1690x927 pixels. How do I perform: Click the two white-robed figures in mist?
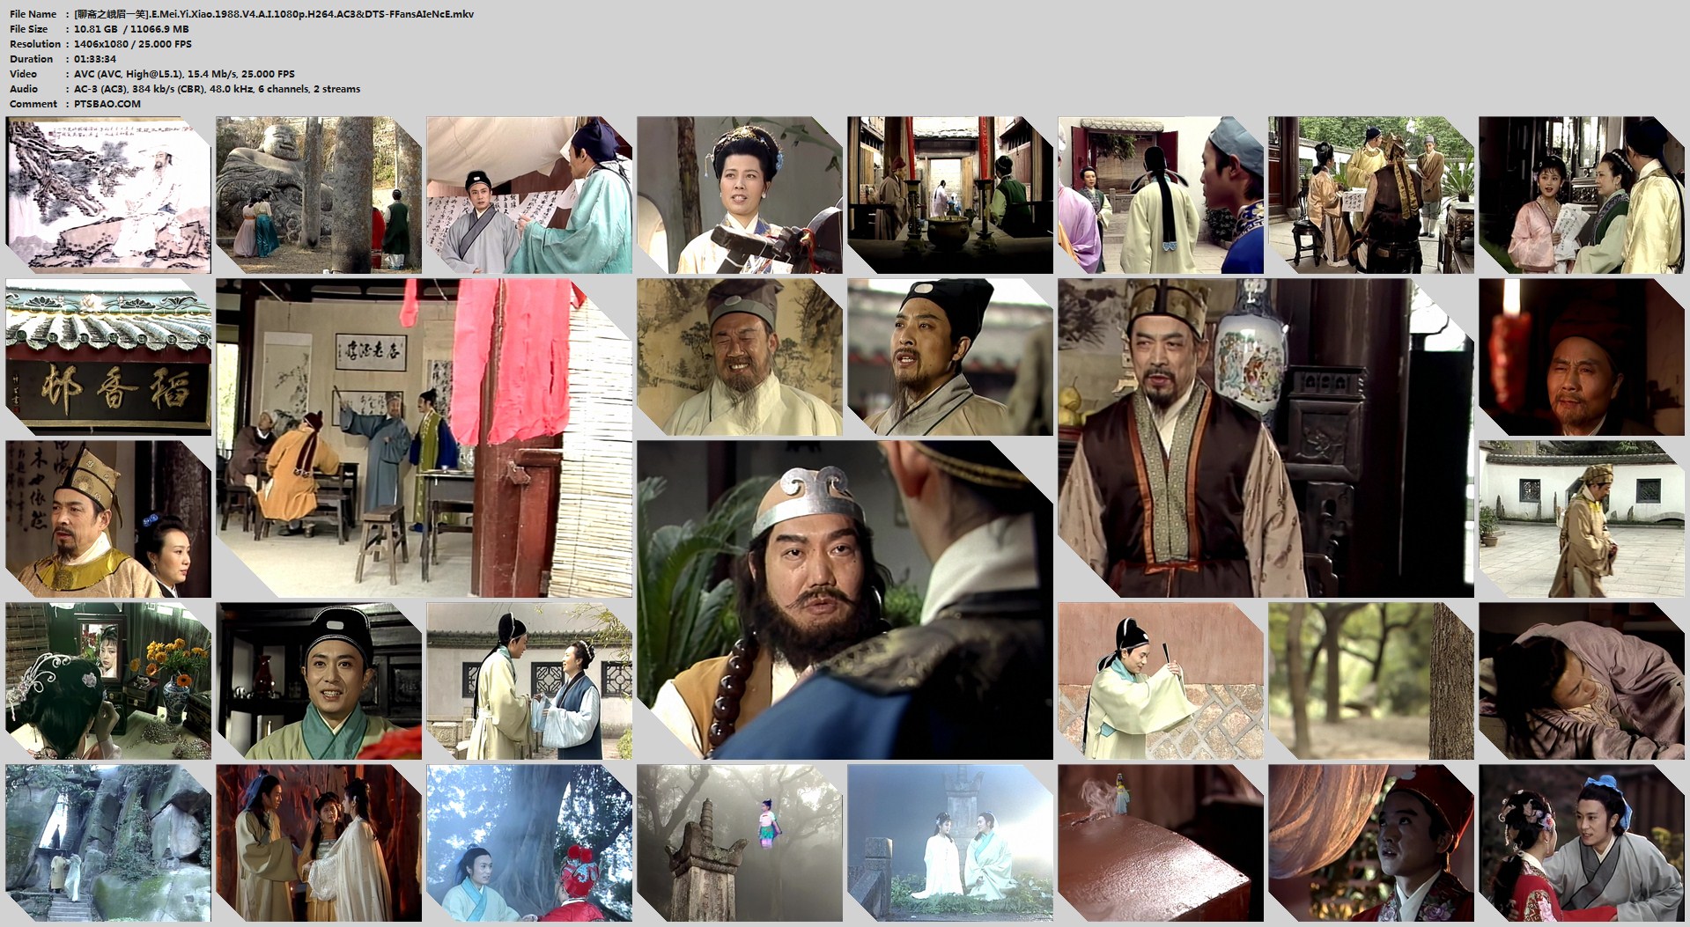coord(949,842)
